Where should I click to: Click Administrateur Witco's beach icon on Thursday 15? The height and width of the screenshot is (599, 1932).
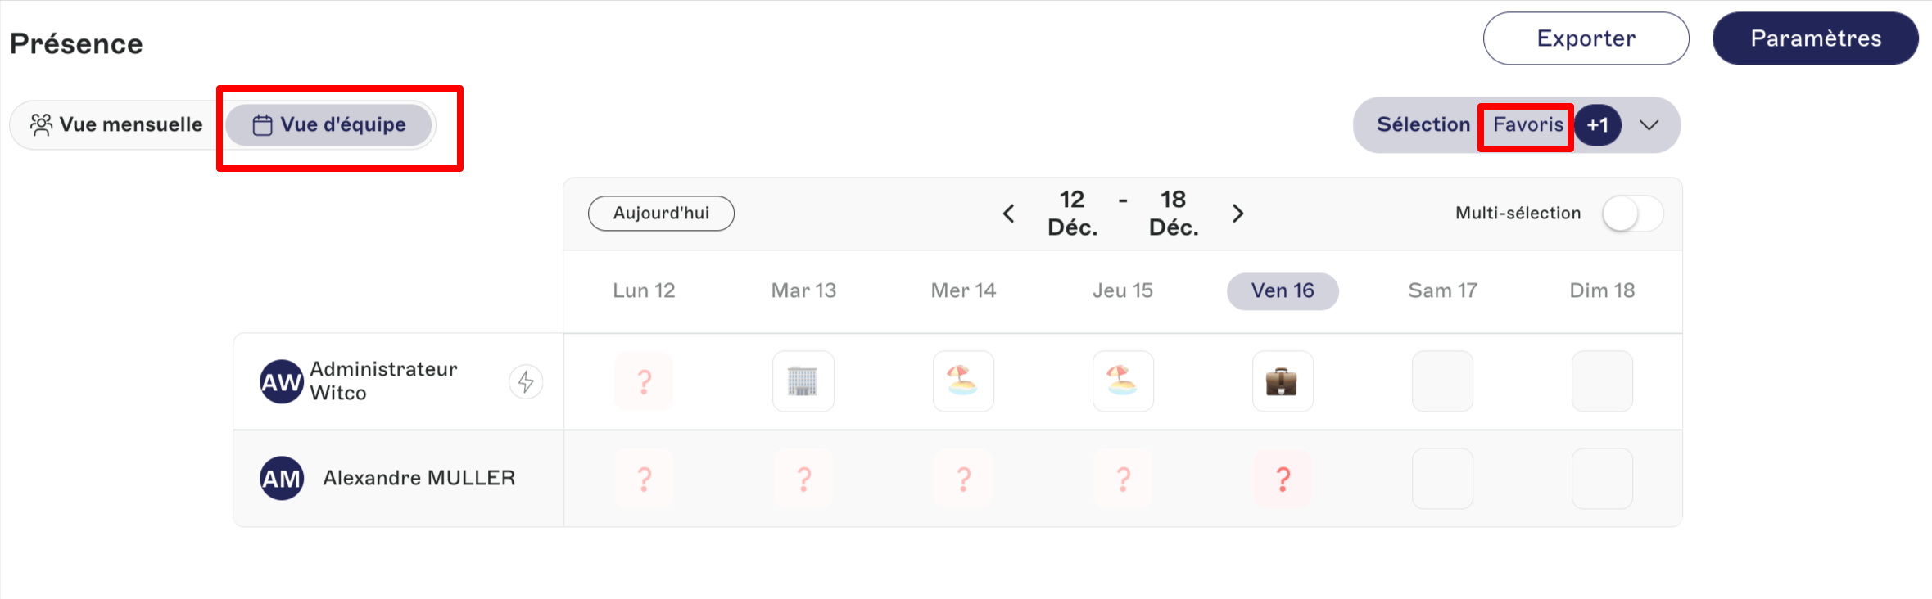[x=1123, y=381]
